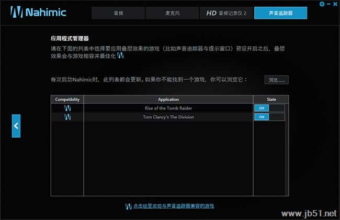Open link to discover compatible games
340x220 pixels.
click(174, 206)
